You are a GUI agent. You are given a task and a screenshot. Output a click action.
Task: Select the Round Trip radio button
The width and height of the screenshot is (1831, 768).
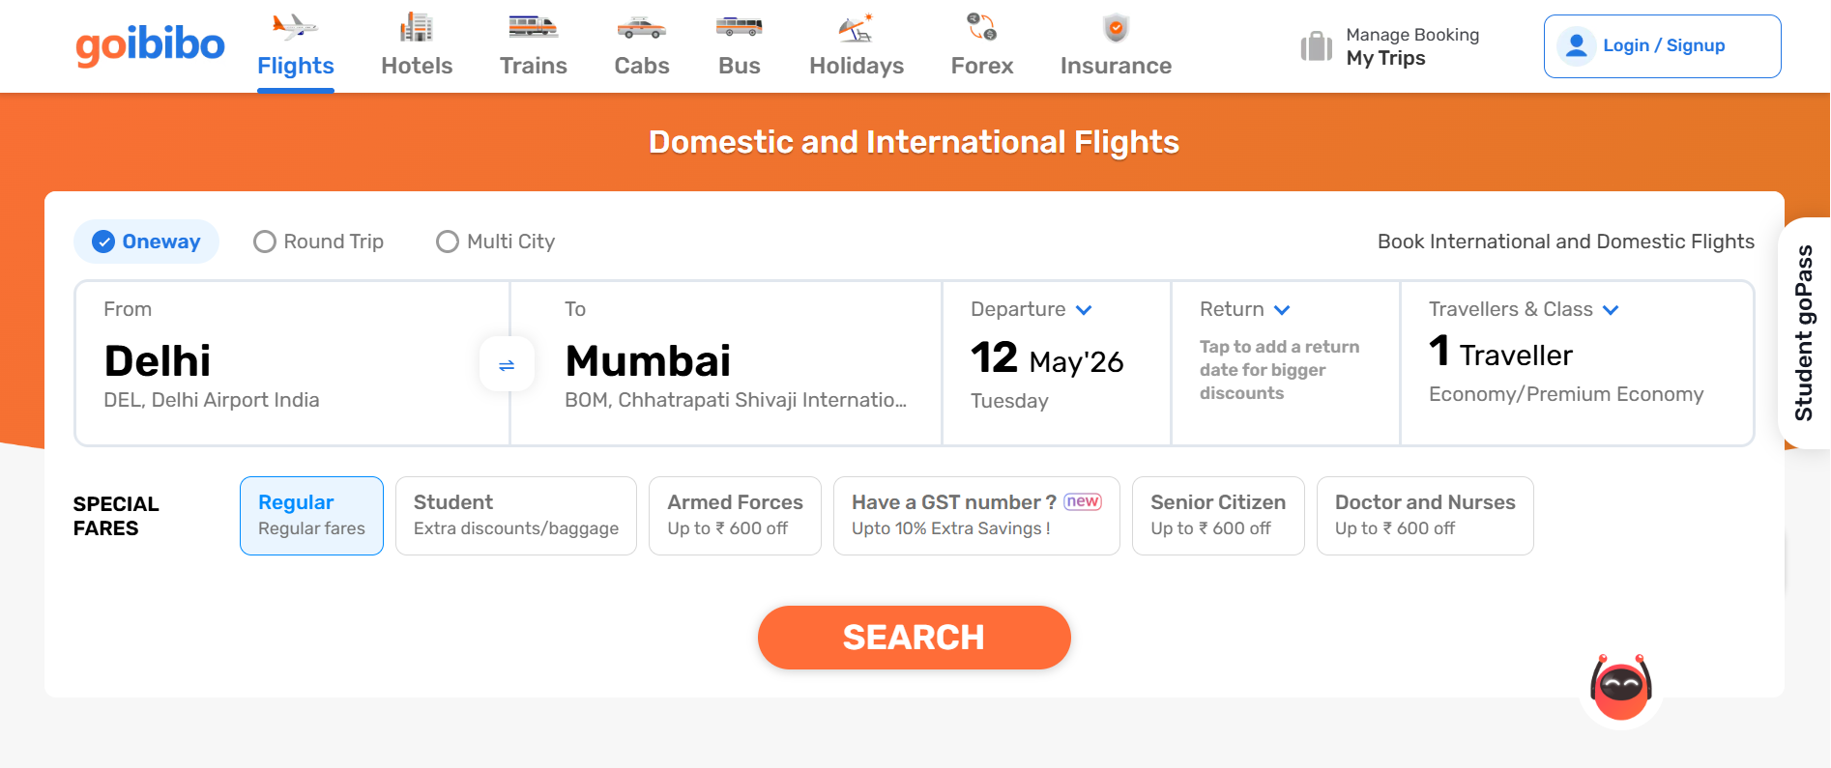(265, 242)
